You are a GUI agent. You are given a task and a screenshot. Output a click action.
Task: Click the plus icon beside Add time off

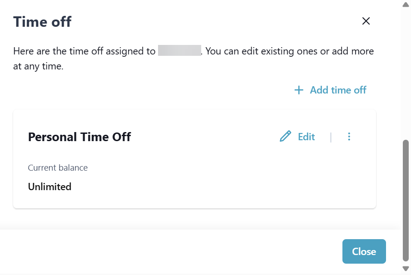(x=299, y=90)
